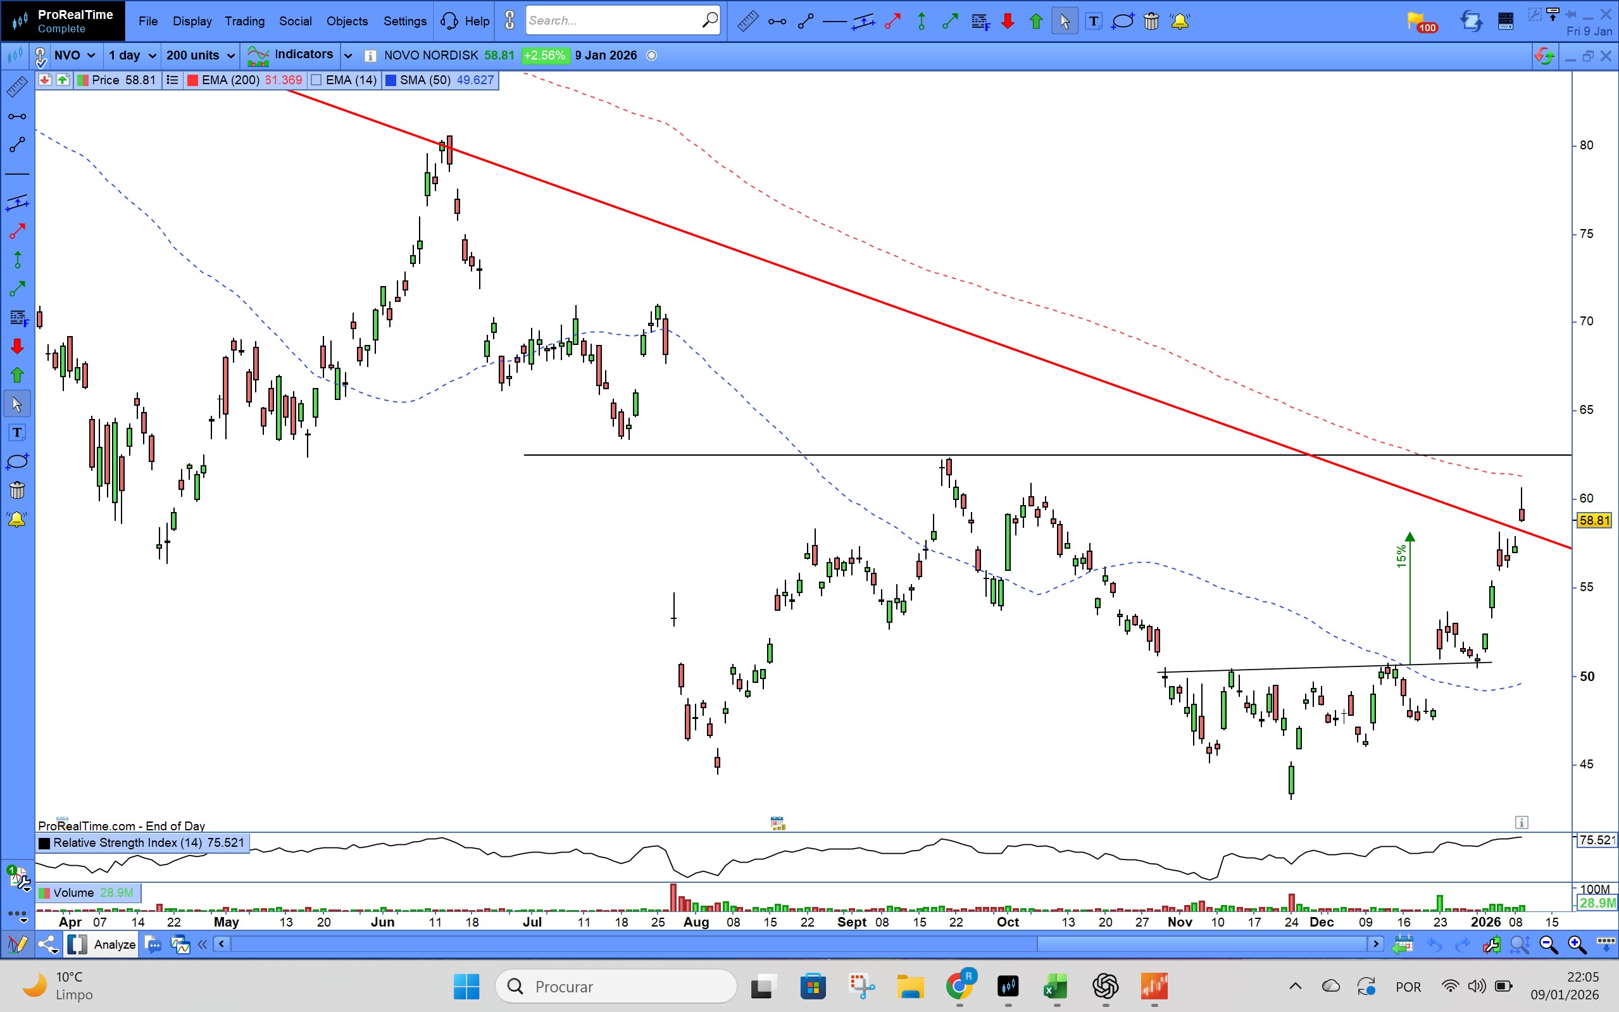Screen dimensions: 1619x1012
Task: Pick the Fibonacci retracement tool in left sidebar
Action: point(17,317)
